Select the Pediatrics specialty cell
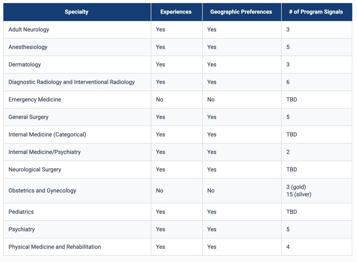357x262 pixels. [21, 212]
